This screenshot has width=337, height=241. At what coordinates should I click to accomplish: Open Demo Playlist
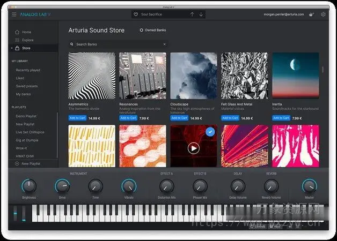[x=26, y=116]
